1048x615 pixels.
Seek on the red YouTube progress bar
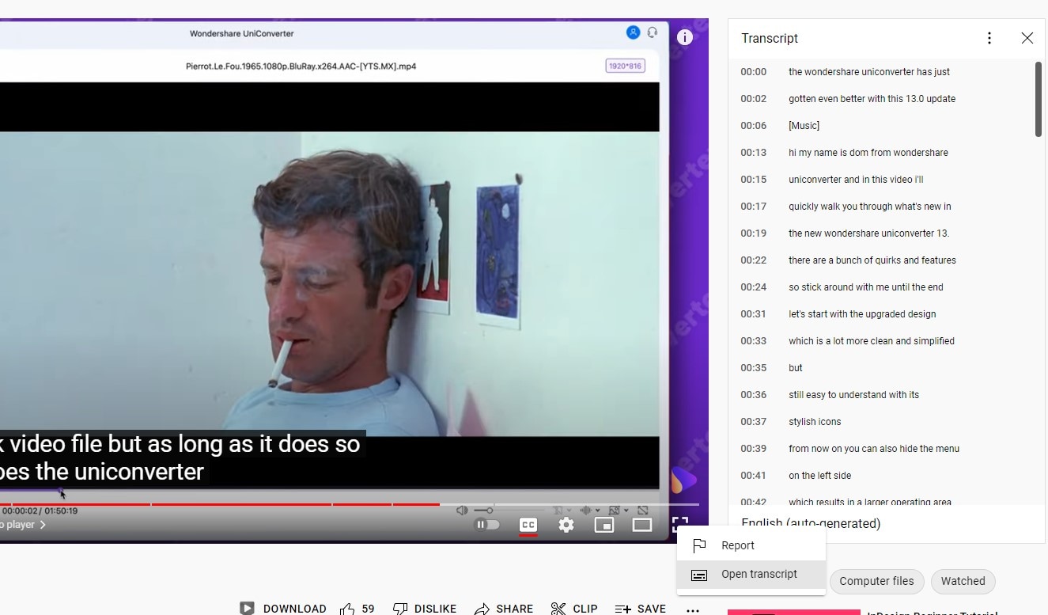[x=350, y=504]
